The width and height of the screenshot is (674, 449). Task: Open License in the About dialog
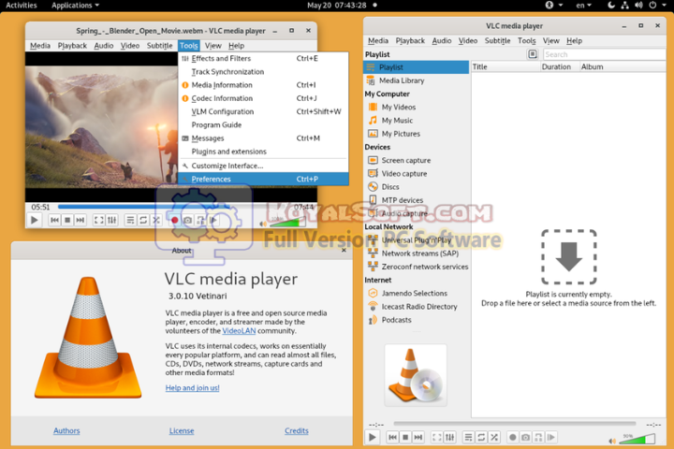[x=182, y=431]
